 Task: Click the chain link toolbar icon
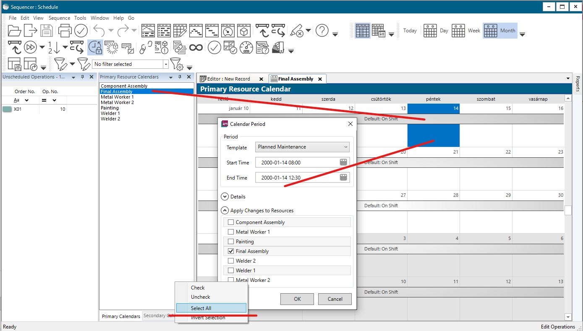pos(146,48)
